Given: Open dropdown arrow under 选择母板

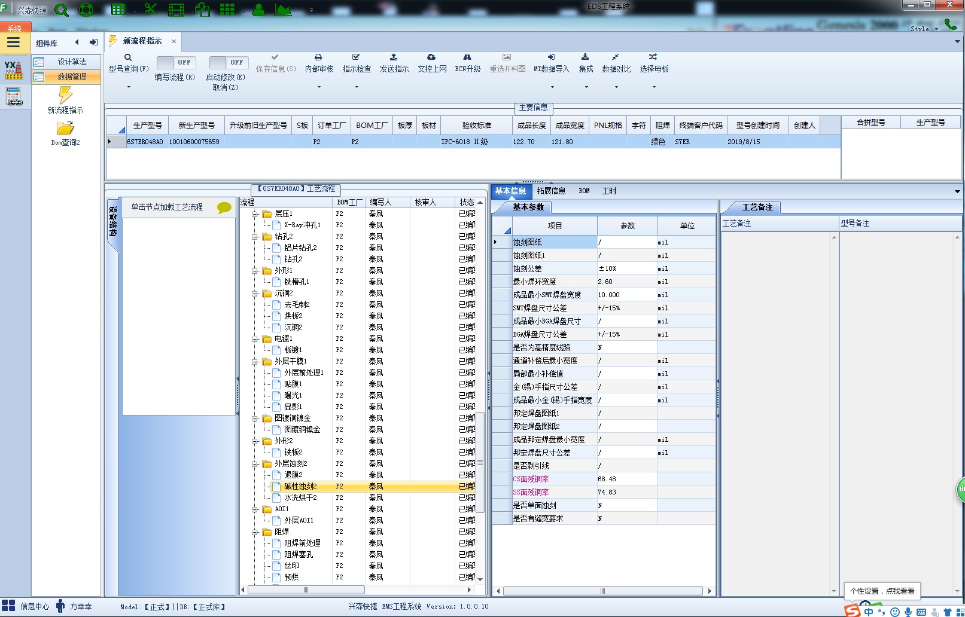Looking at the screenshot, I should 654,87.
